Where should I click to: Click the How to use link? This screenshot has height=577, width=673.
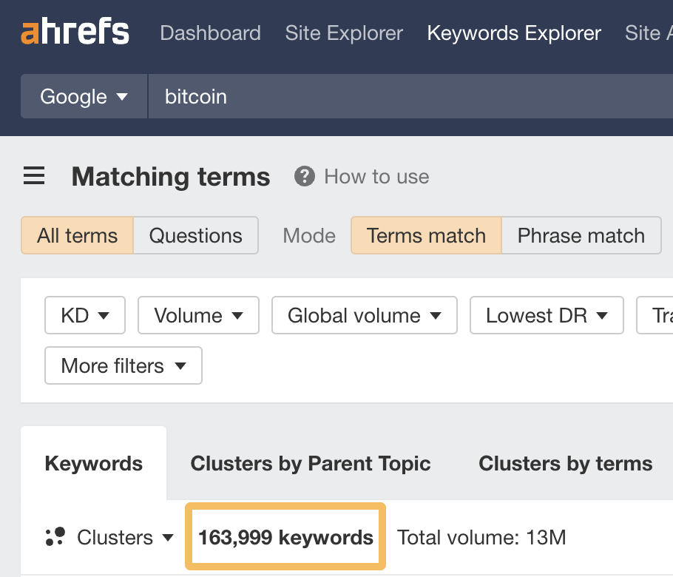click(376, 177)
